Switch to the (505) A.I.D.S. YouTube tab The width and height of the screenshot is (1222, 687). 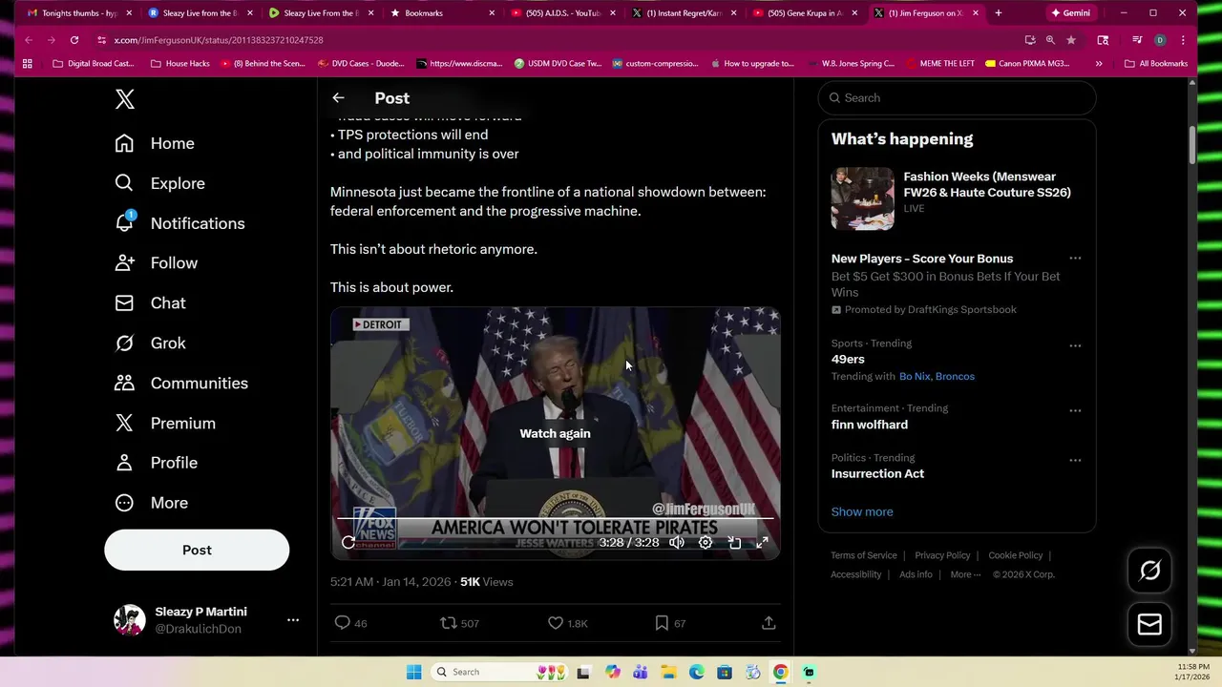click(x=562, y=13)
